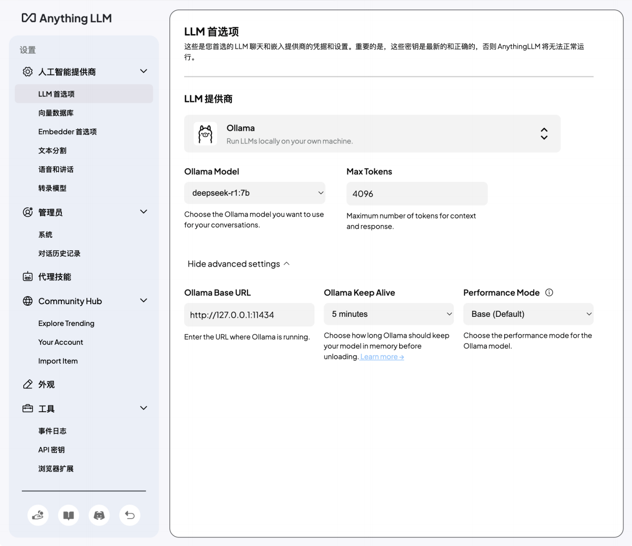Click the admin user icon beside 管理员

pyautogui.click(x=28, y=212)
